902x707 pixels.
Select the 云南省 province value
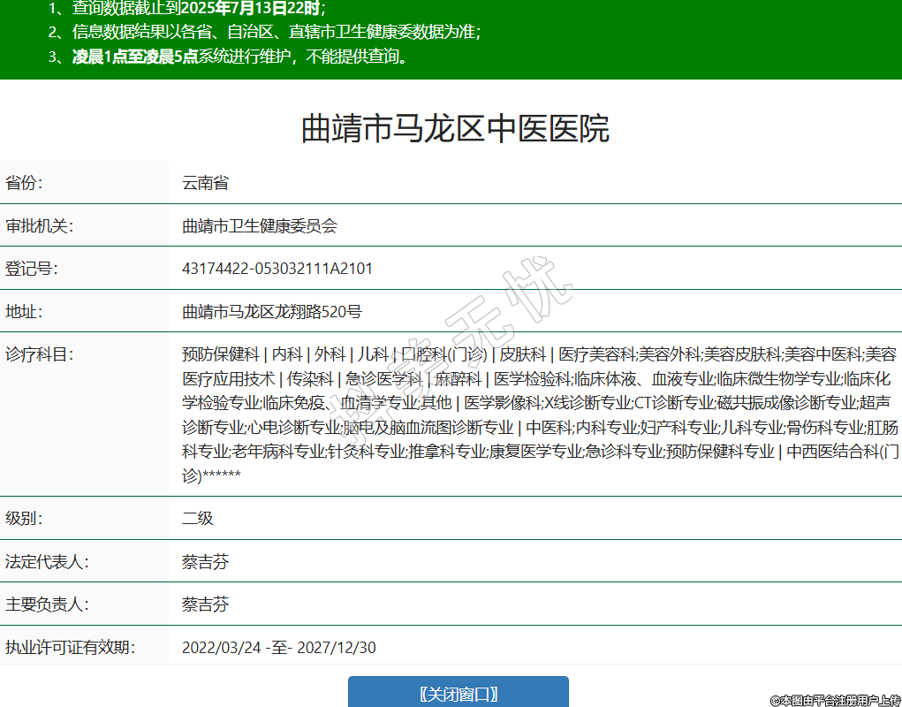(x=205, y=184)
